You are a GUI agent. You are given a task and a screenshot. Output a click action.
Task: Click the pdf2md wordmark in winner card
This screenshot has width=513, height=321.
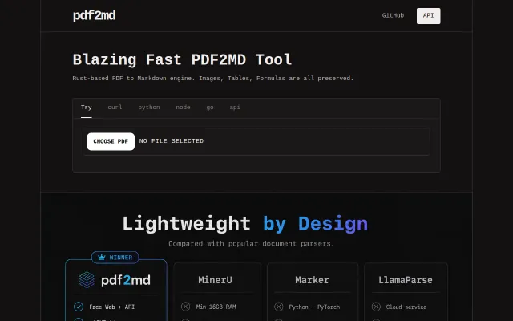[x=126, y=280]
